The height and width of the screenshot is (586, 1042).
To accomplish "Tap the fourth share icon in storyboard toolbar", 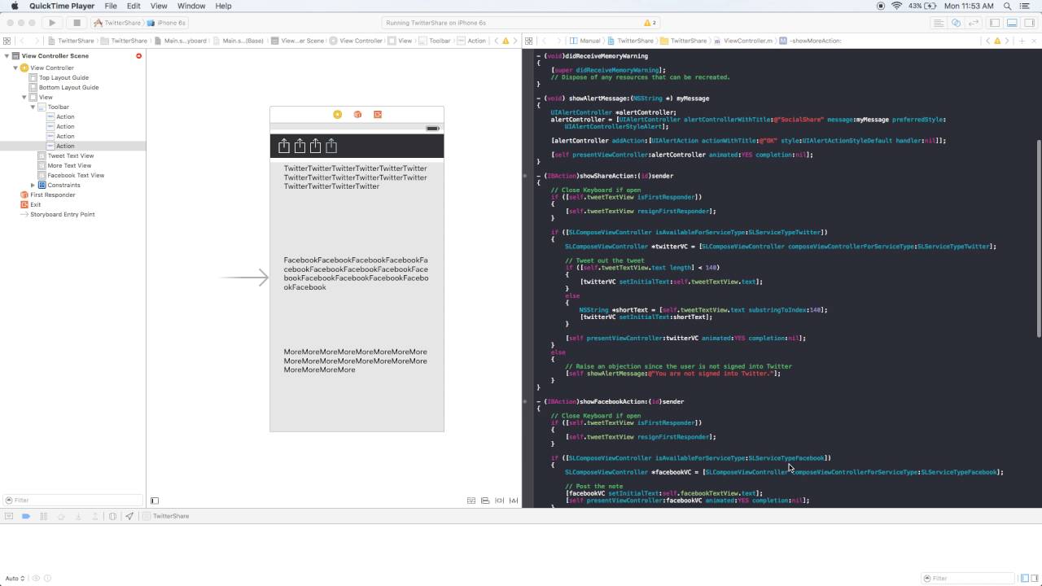I will point(331,146).
